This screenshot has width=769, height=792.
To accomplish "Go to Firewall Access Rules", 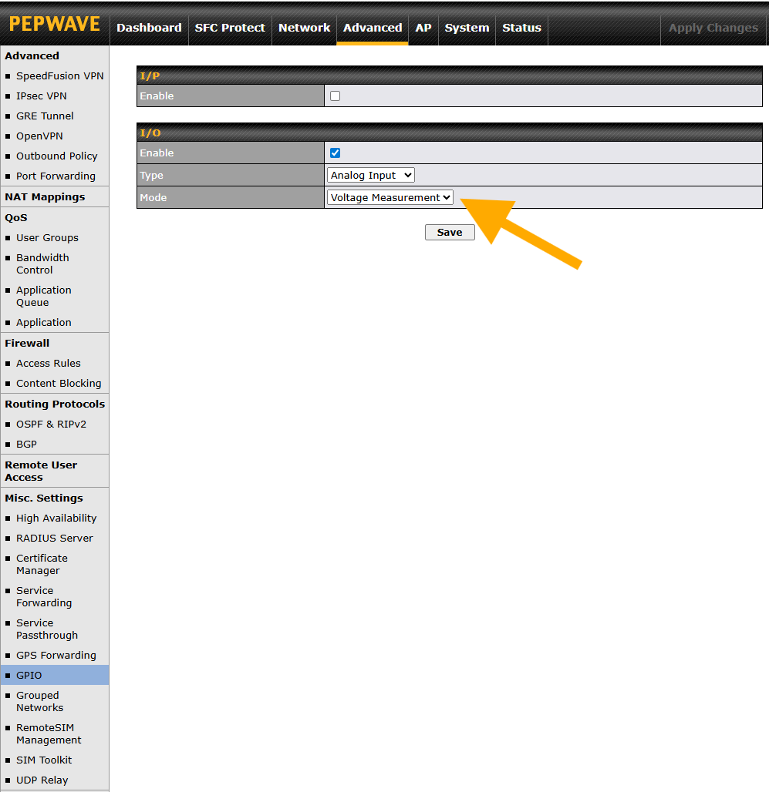I will (48, 364).
